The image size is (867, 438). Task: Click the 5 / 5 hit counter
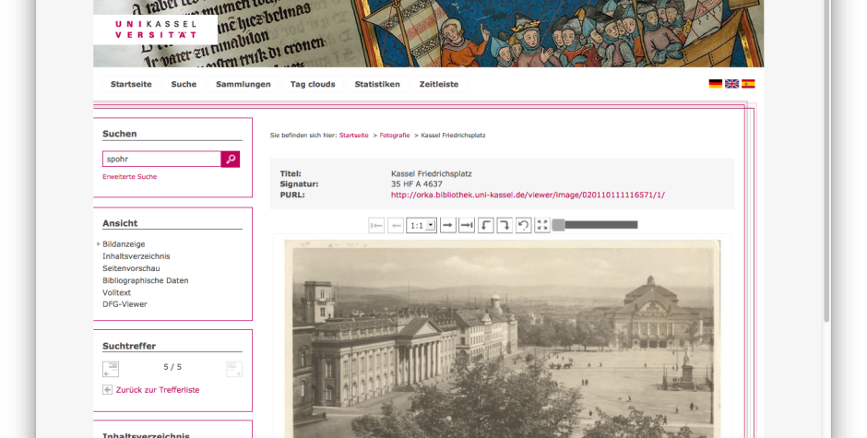(172, 367)
